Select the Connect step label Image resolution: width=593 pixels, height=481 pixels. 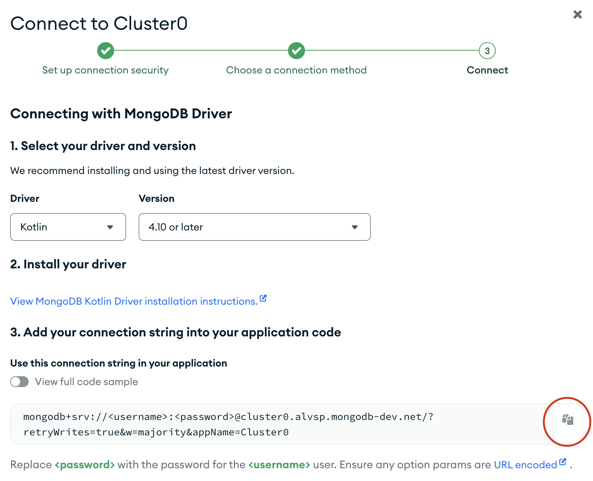pyautogui.click(x=487, y=70)
